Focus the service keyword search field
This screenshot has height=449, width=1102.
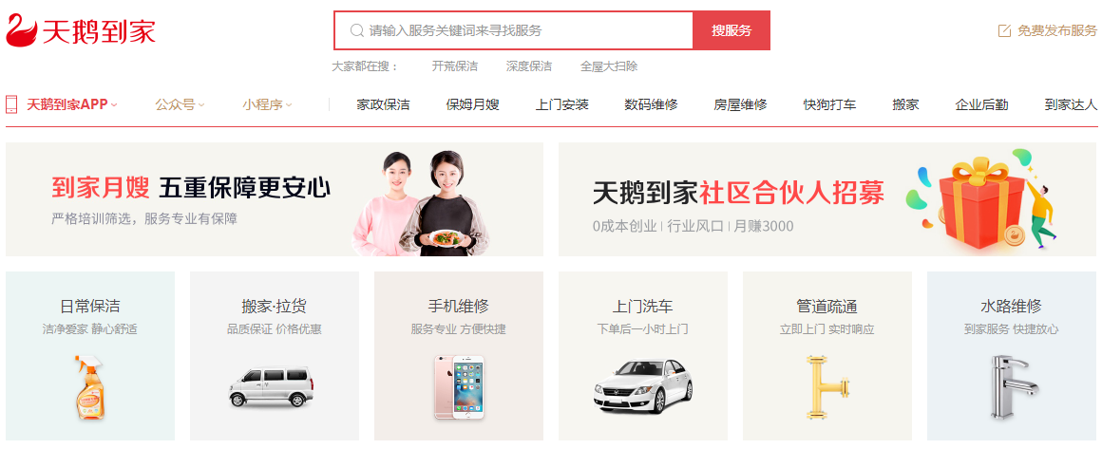pyautogui.click(x=514, y=31)
